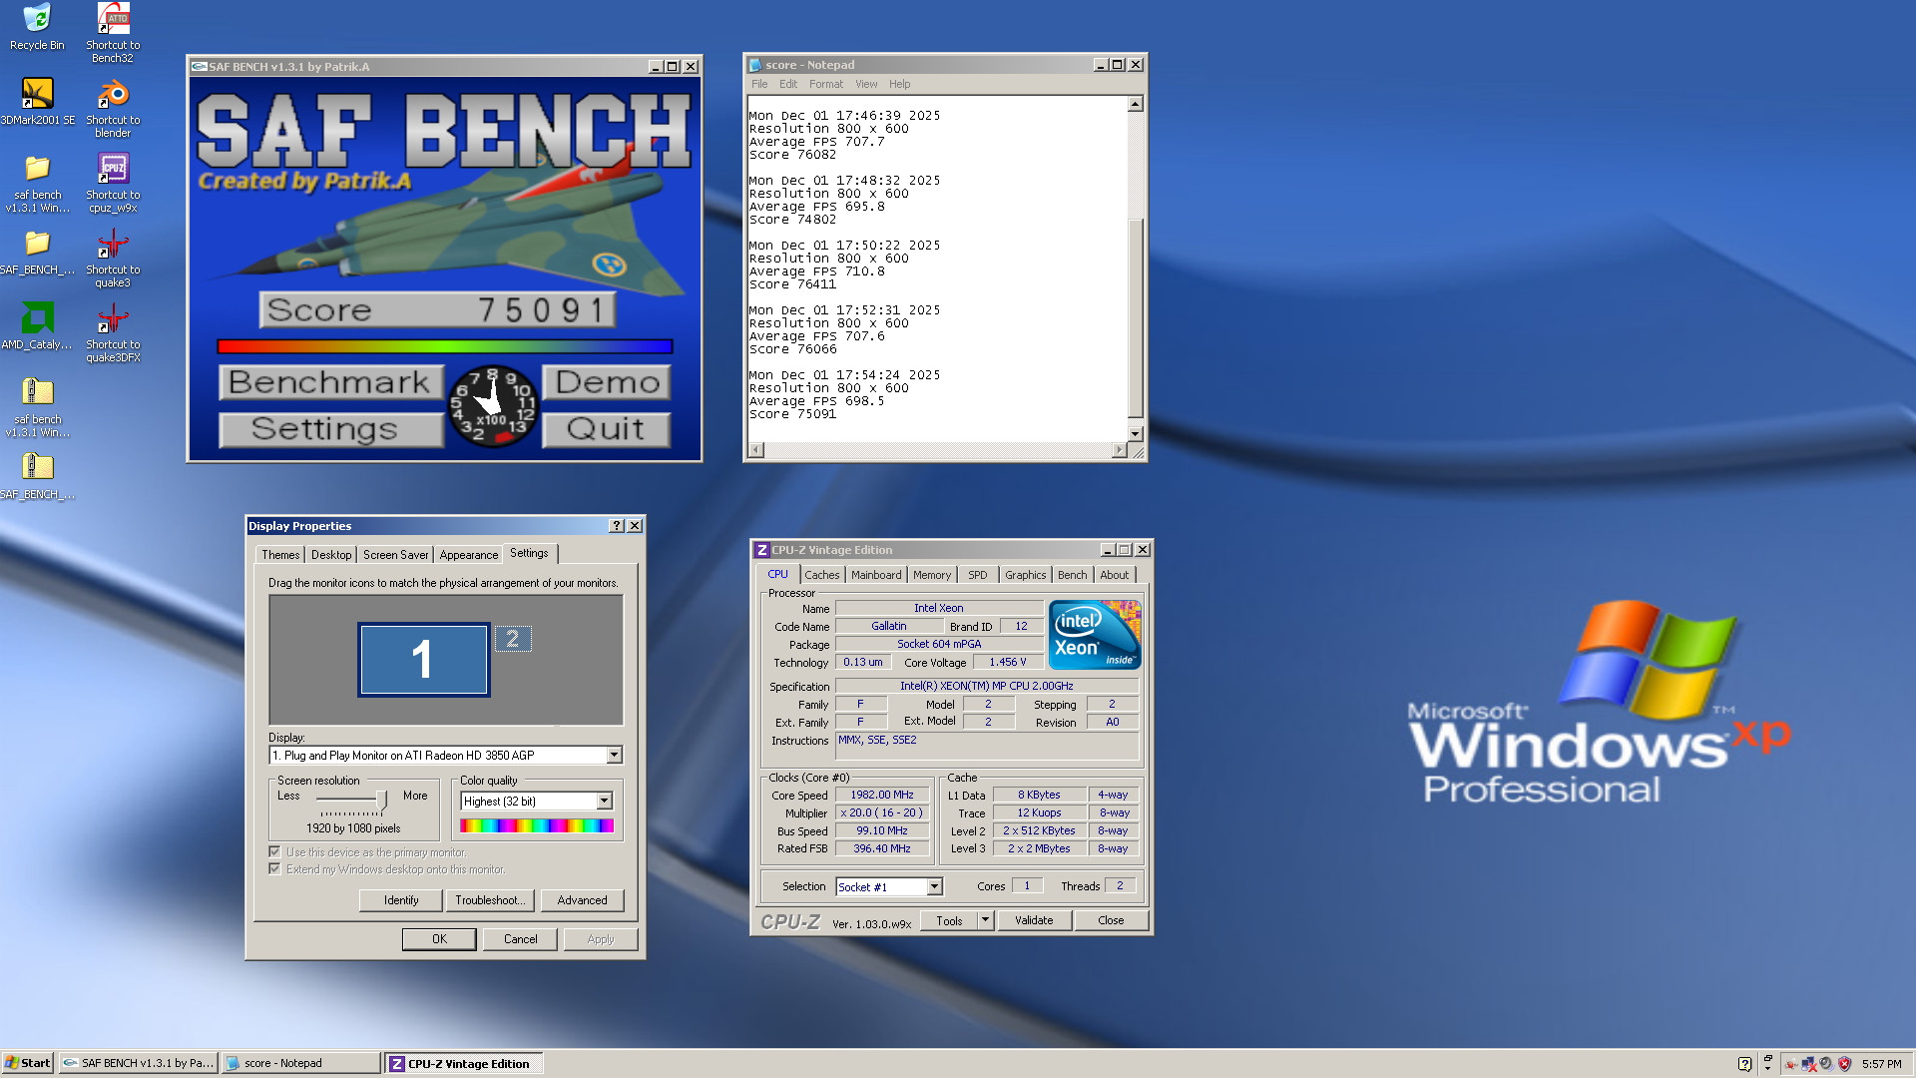Open the Color quality dropdown
The height and width of the screenshot is (1078, 1916).
pyautogui.click(x=604, y=802)
